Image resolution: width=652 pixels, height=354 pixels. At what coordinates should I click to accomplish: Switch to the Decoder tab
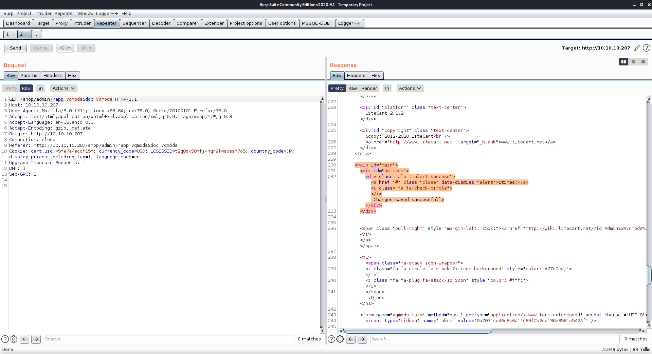click(161, 23)
